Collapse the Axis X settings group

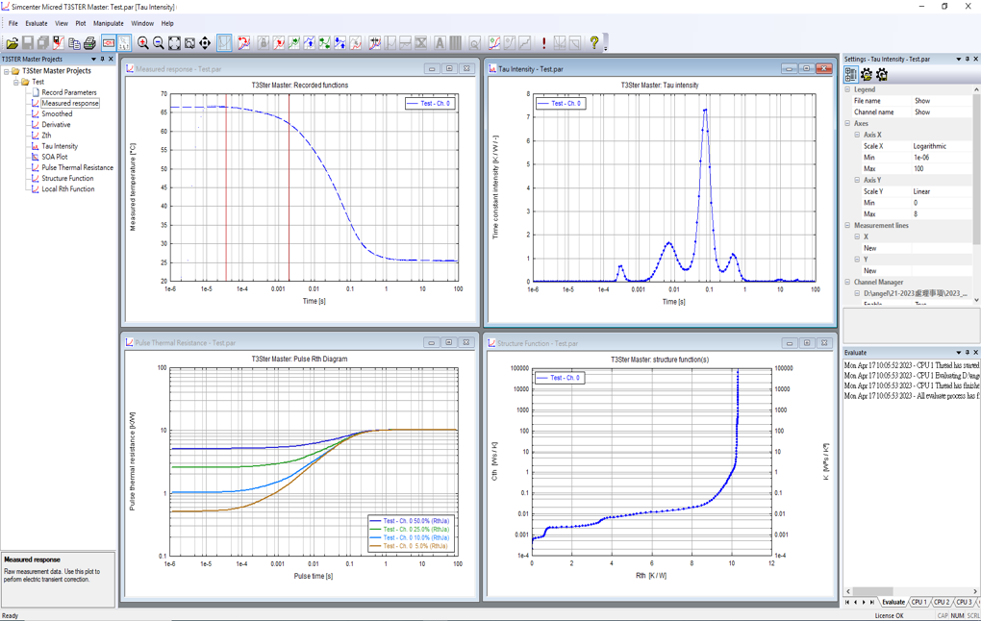coord(857,136)
